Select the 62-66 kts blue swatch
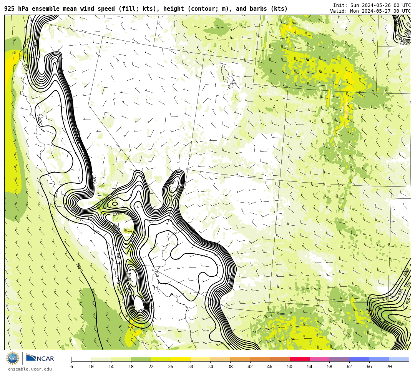415x374 pixels. click(x=359, y=359)
